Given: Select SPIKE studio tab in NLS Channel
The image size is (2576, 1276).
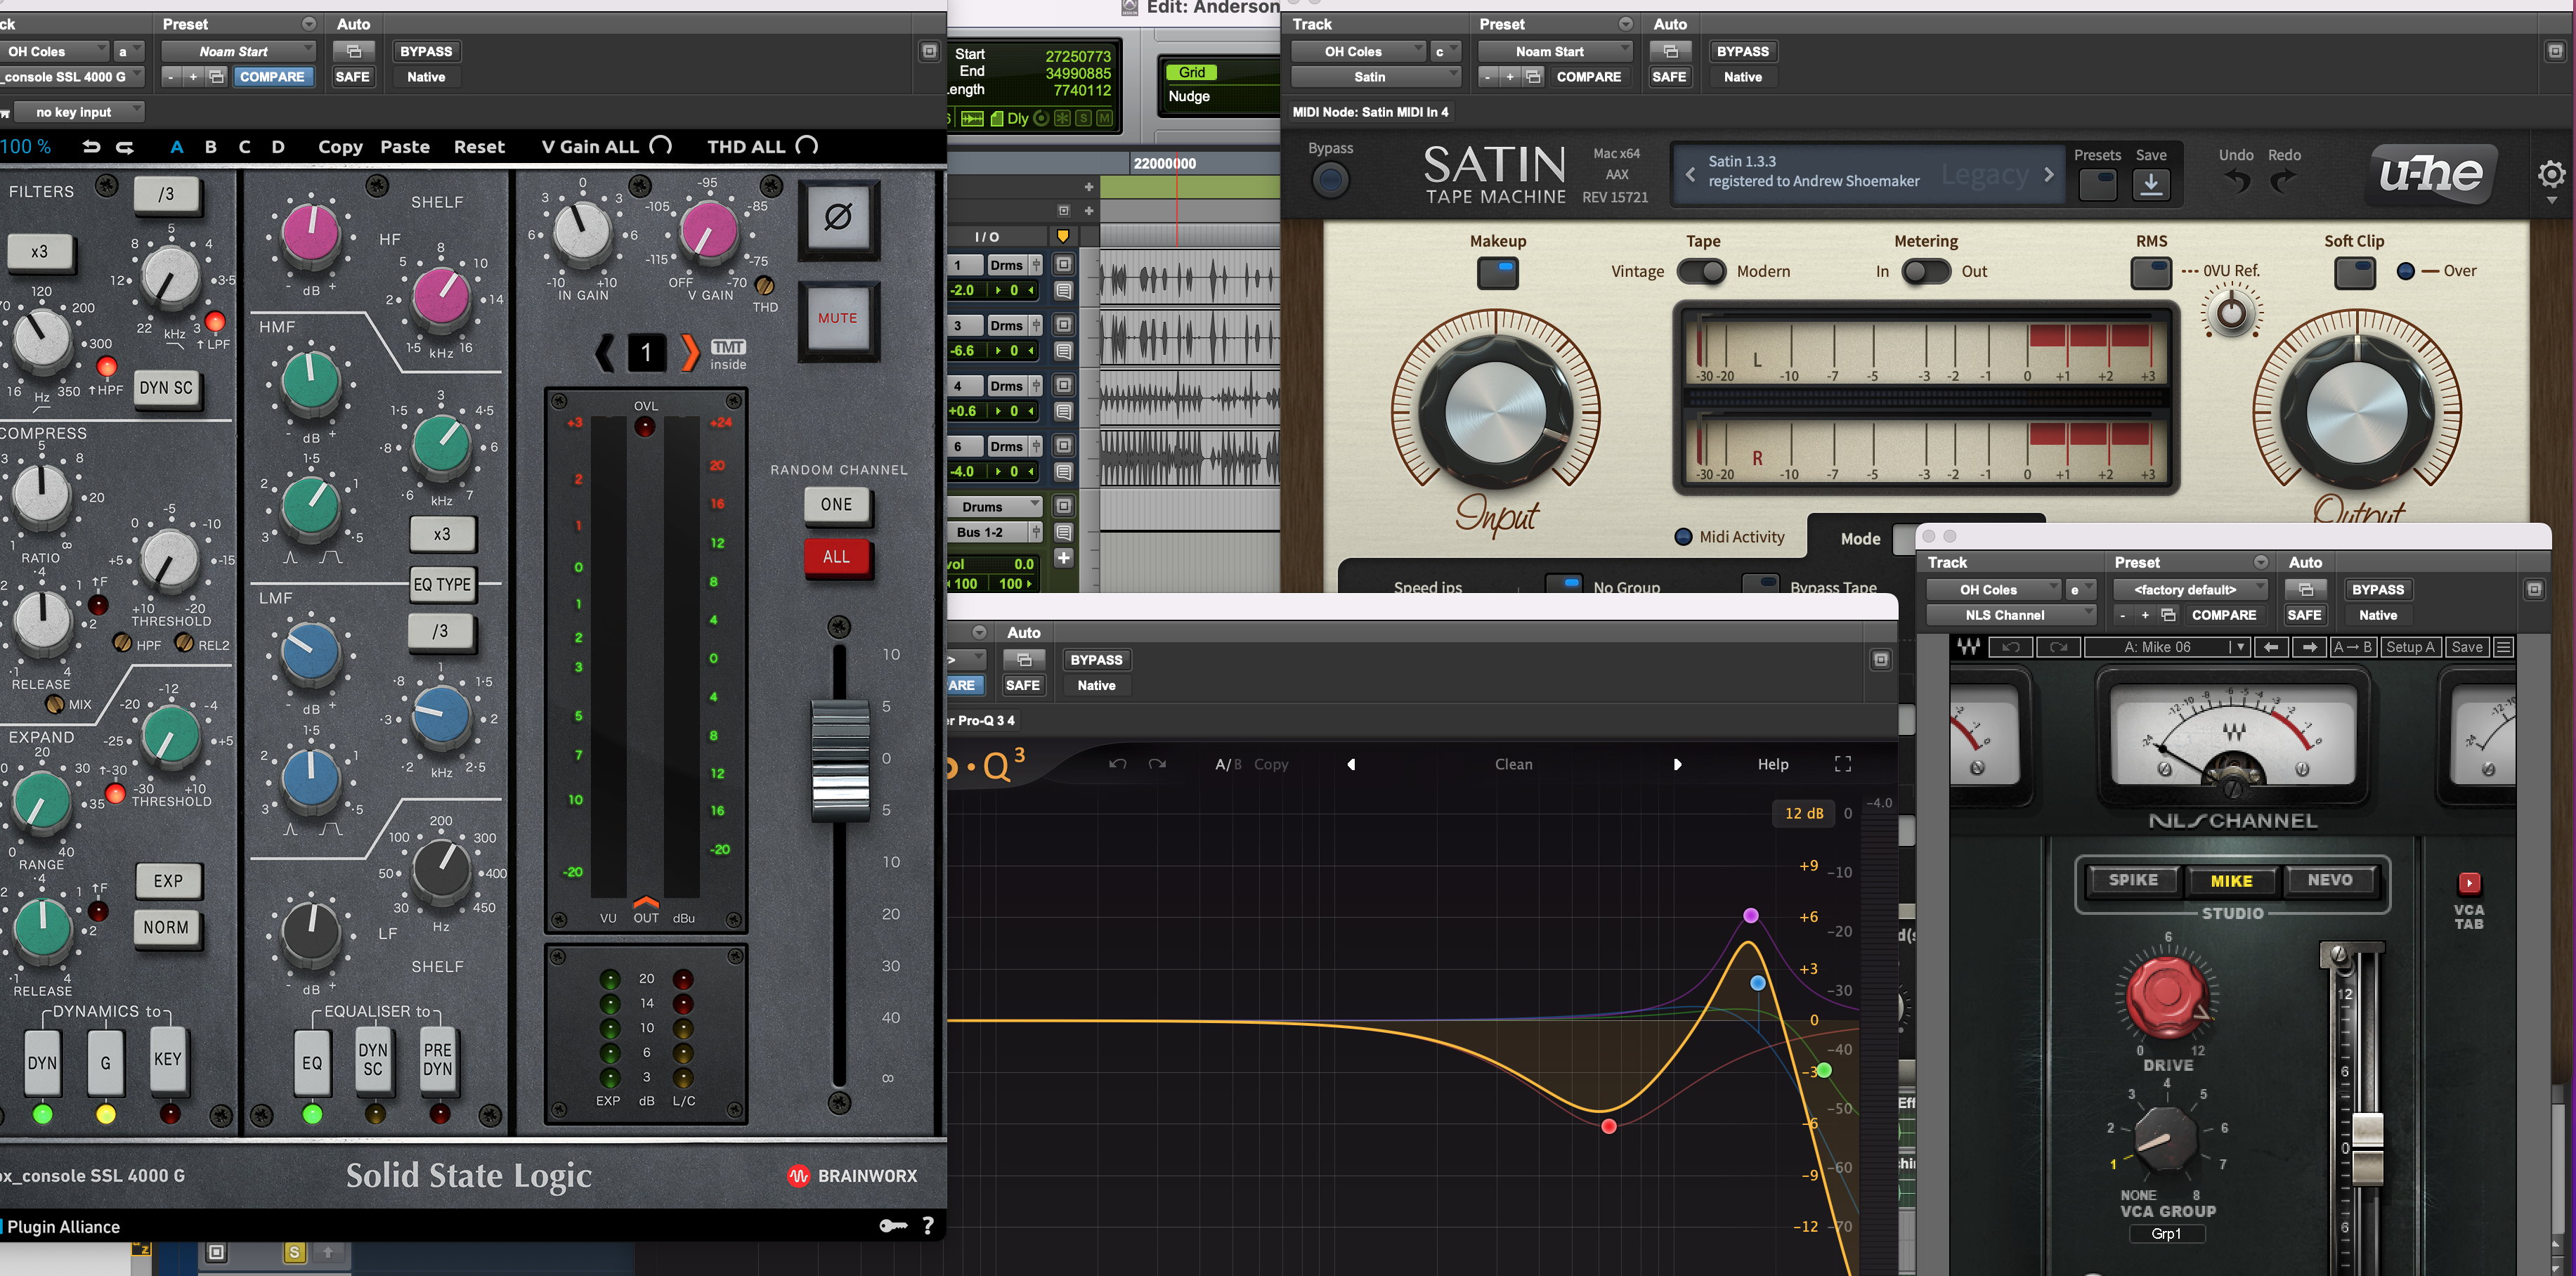Looking at the screenshot, I should tap(2133, 881).
